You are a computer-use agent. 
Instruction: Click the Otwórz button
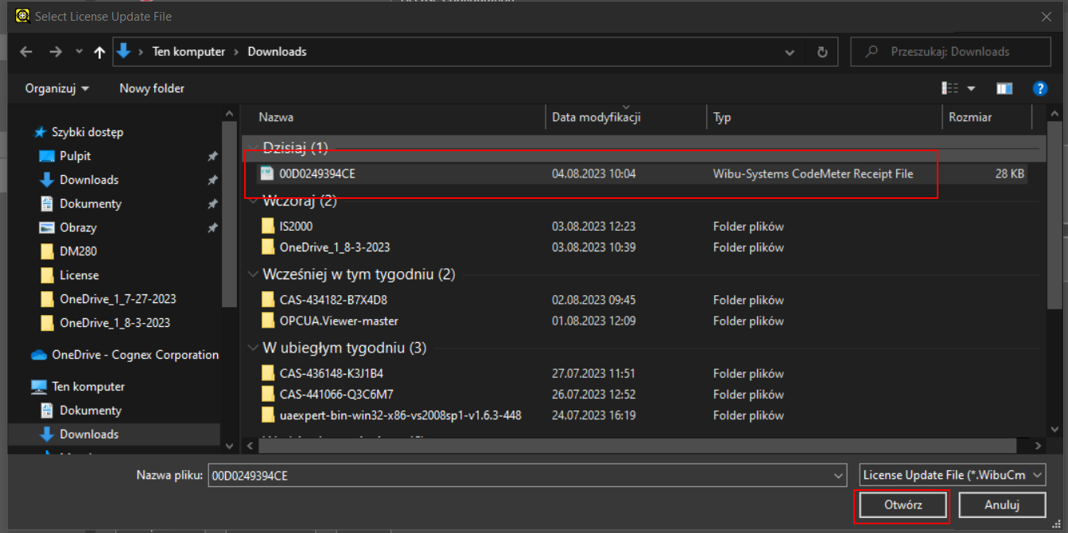902,504
